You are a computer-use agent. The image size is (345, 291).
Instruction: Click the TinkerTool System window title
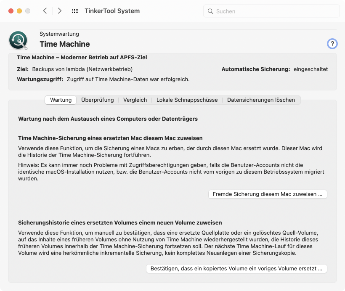pos(112,11)
